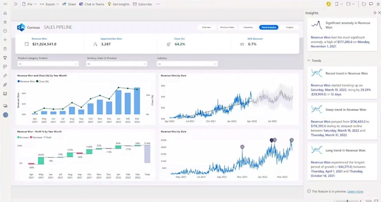Open Product Category, Product dropdown
Image resolution: width=381 pixels, height=202 pixels.
coord(48,64)
